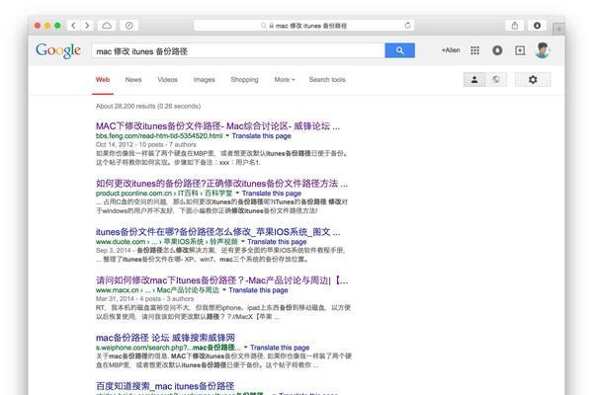The height and width of the screenshot is (395, 593).
Task: Click Google+ share plus-box icon
Action: 520,50
